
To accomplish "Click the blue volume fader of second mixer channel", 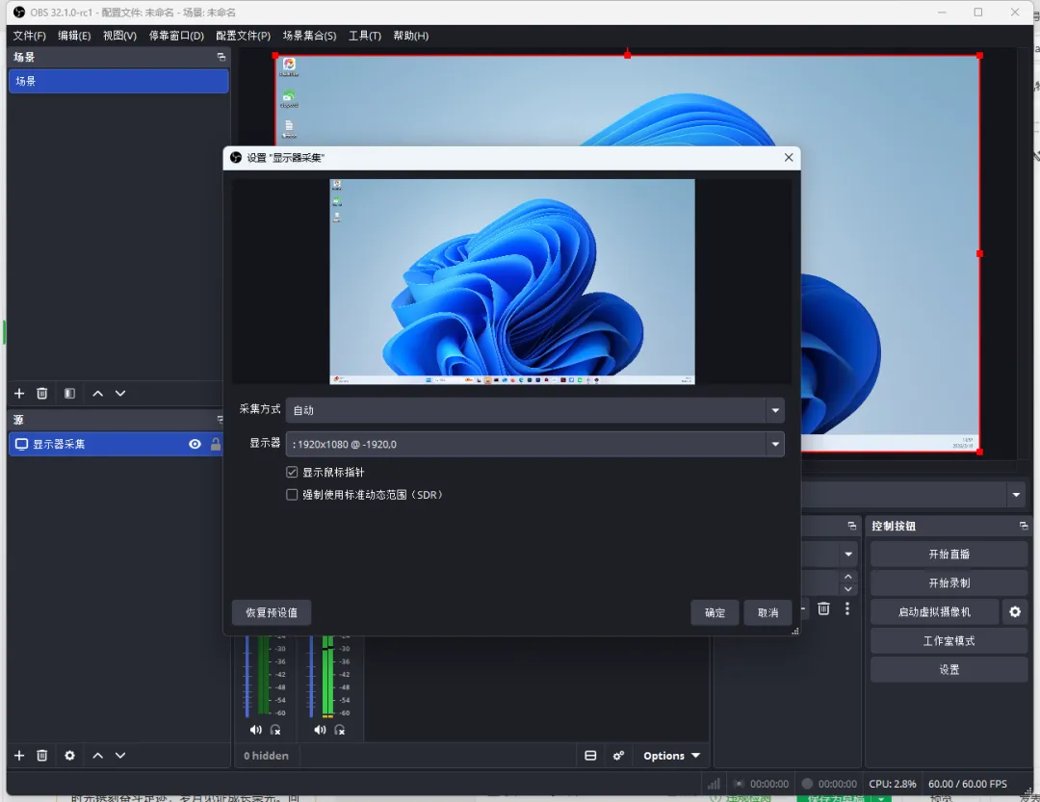I will 311,677.
